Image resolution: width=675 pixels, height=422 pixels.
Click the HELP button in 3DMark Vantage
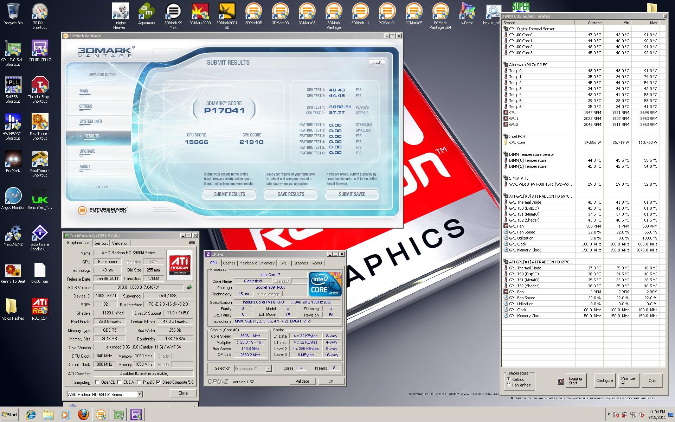tap(377, 62)
